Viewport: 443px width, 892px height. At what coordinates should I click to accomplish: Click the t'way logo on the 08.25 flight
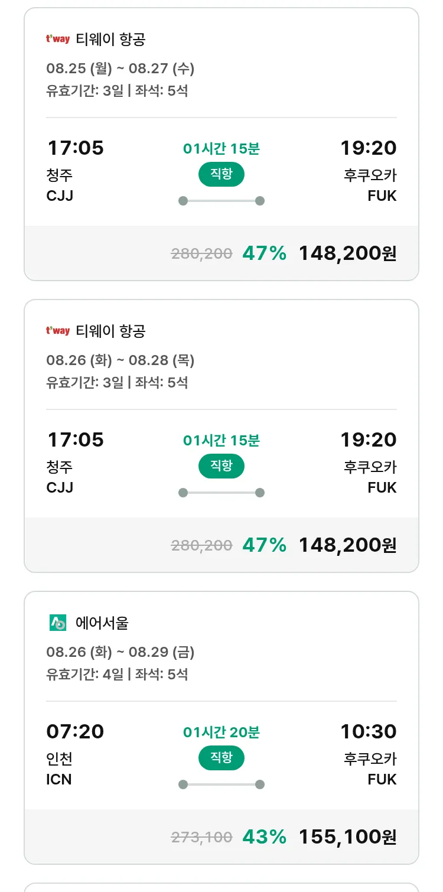coord(58,40)
